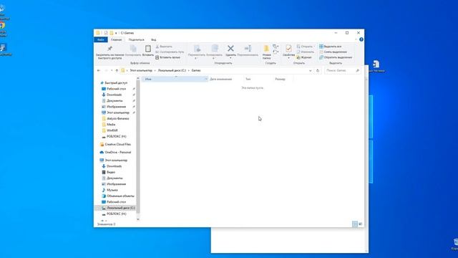Open the easy access dropdown in Создать group

click(275, 52)
